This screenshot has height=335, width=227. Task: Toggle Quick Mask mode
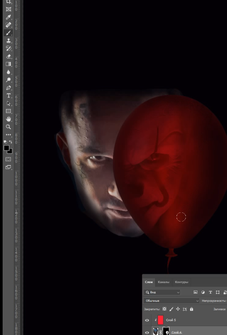pos(8,159)
